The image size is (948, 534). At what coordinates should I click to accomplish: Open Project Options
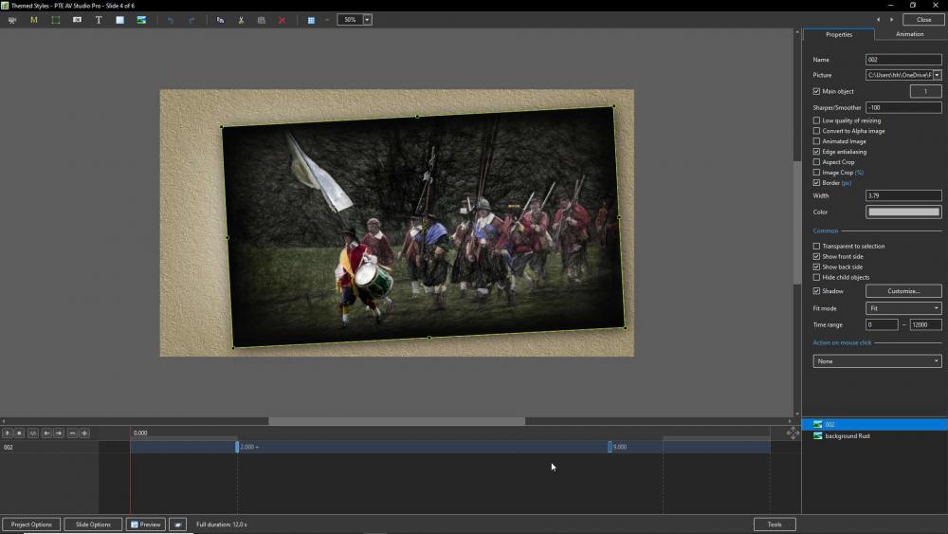31,525
